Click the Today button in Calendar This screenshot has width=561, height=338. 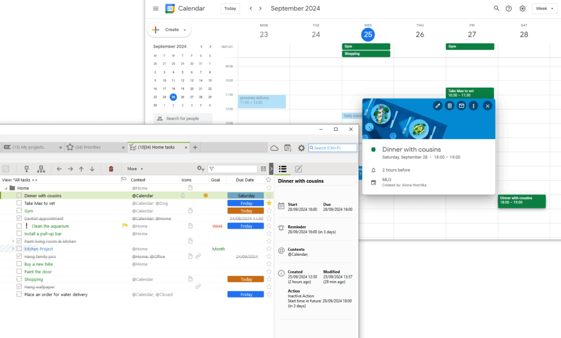click(x=230, y=9)
